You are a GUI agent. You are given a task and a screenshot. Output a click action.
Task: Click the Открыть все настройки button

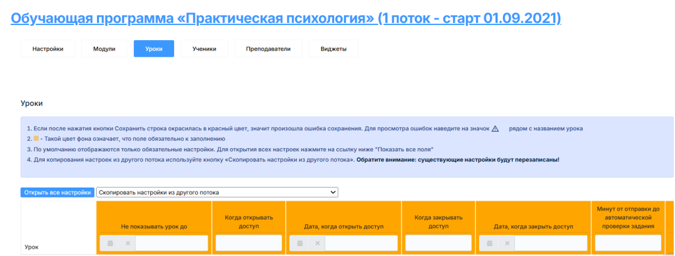(57, 192)
